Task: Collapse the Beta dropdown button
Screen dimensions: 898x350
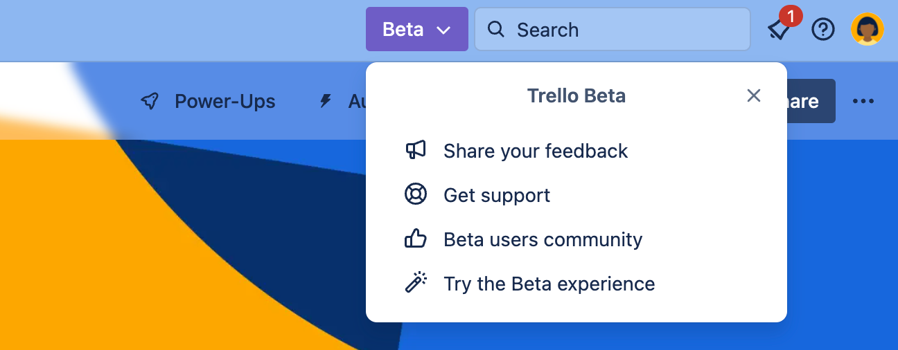Action: pyautogui.click(x=417, y=29)
